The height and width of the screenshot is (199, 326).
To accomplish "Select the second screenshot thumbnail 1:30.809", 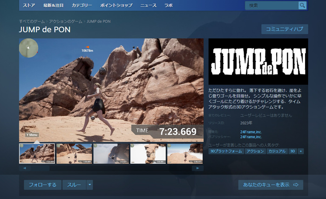I will pyautogui.click(x=74, y=153).
